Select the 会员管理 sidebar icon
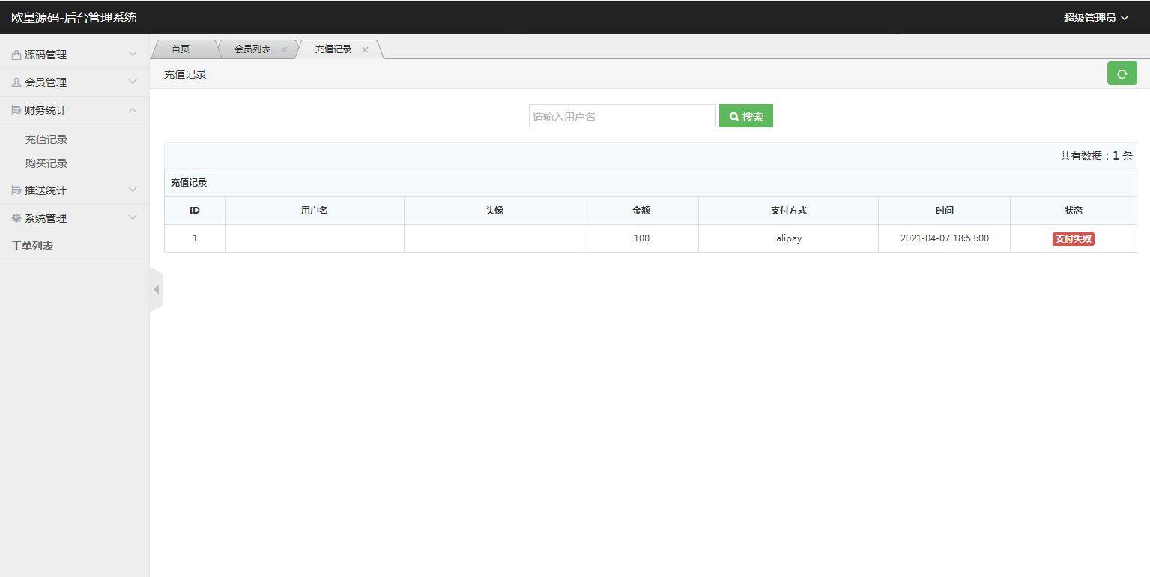This screenshot has height=577, width=1150. pyautogui.click(x=16, y=82)
